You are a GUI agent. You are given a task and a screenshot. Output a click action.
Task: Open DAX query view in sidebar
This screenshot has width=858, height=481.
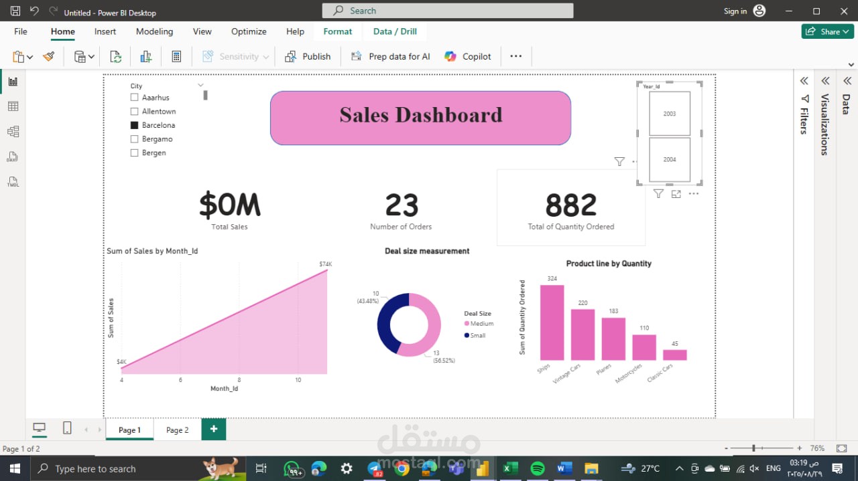point(13,157)
